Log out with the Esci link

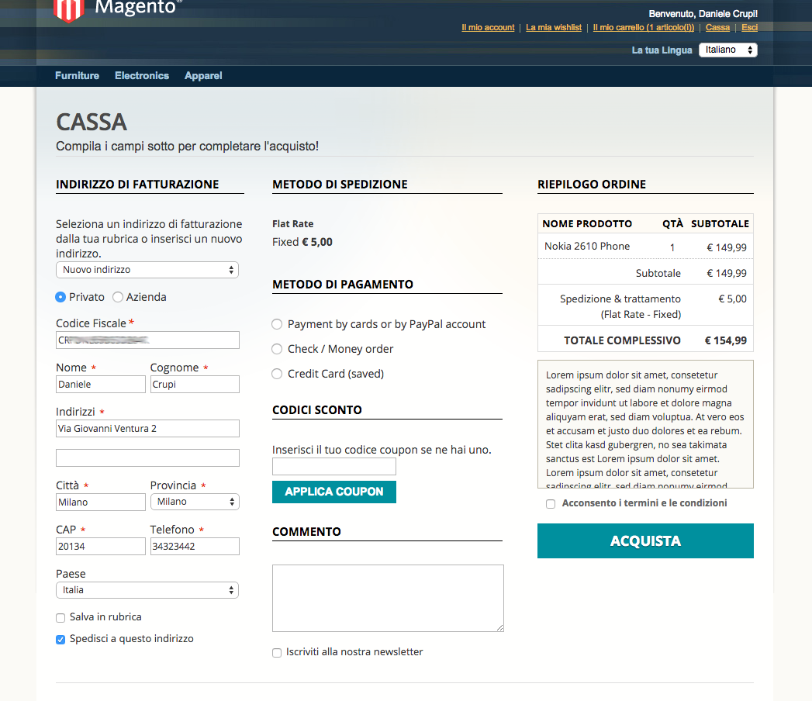point(749,27)
